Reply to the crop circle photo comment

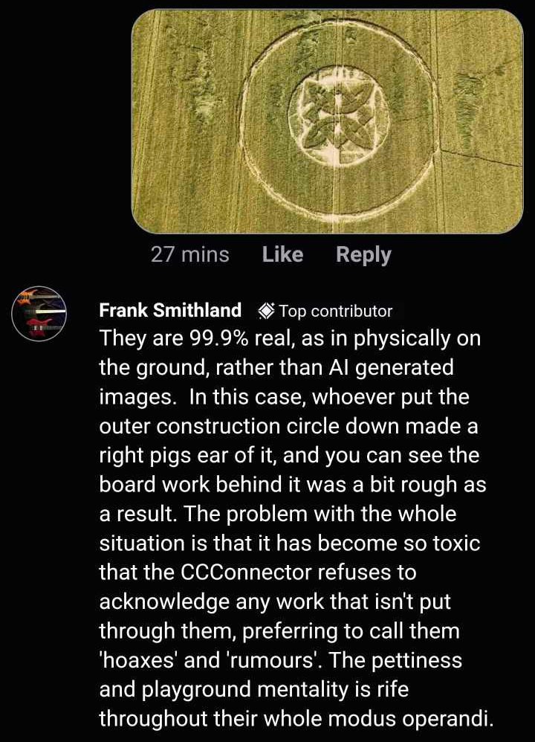363,256
